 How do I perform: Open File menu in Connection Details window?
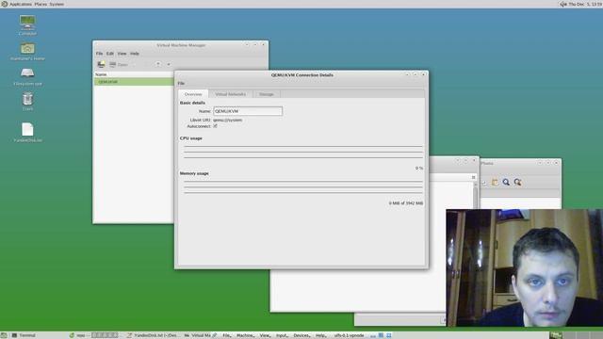point(181,84)
